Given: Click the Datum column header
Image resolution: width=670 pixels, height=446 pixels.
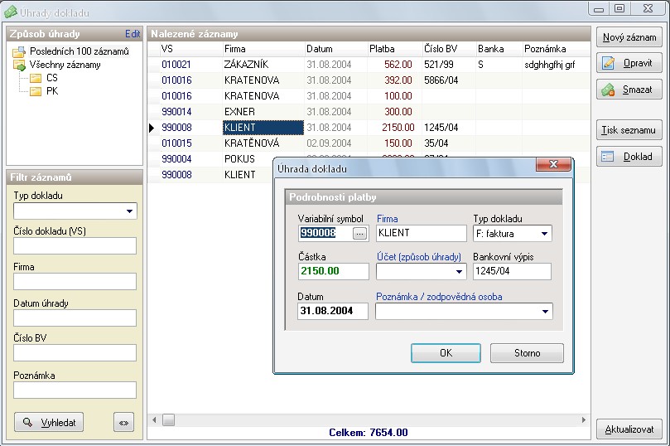Looking at the screenshot, I should point(336,49).
